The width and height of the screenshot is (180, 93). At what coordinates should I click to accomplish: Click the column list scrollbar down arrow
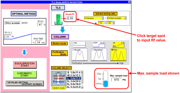(x=82, y=87)
